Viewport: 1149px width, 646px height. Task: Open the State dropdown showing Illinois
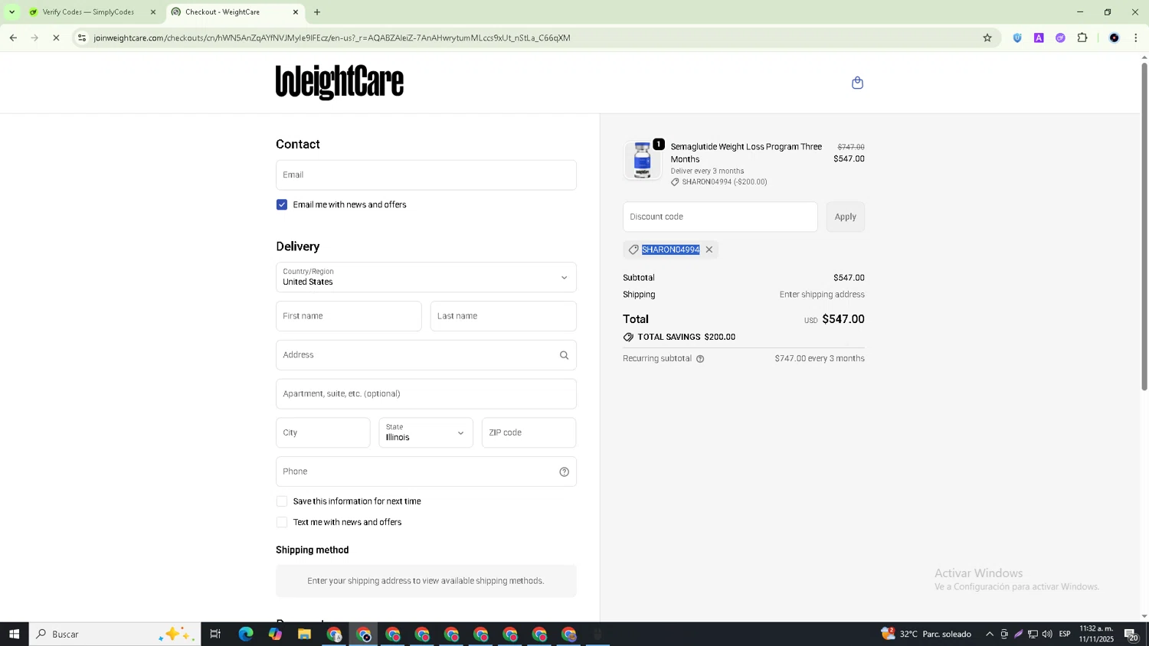pos(426,433)
